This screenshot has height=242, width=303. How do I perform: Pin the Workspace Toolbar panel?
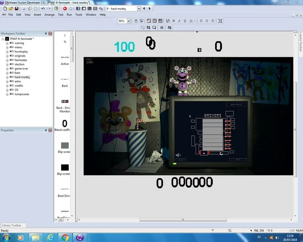click(46, 34)
